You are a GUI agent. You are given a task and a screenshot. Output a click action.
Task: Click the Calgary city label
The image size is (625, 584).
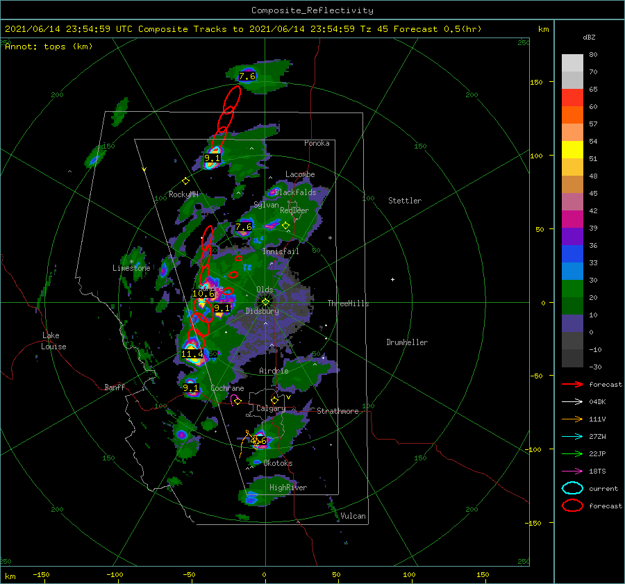271,408
